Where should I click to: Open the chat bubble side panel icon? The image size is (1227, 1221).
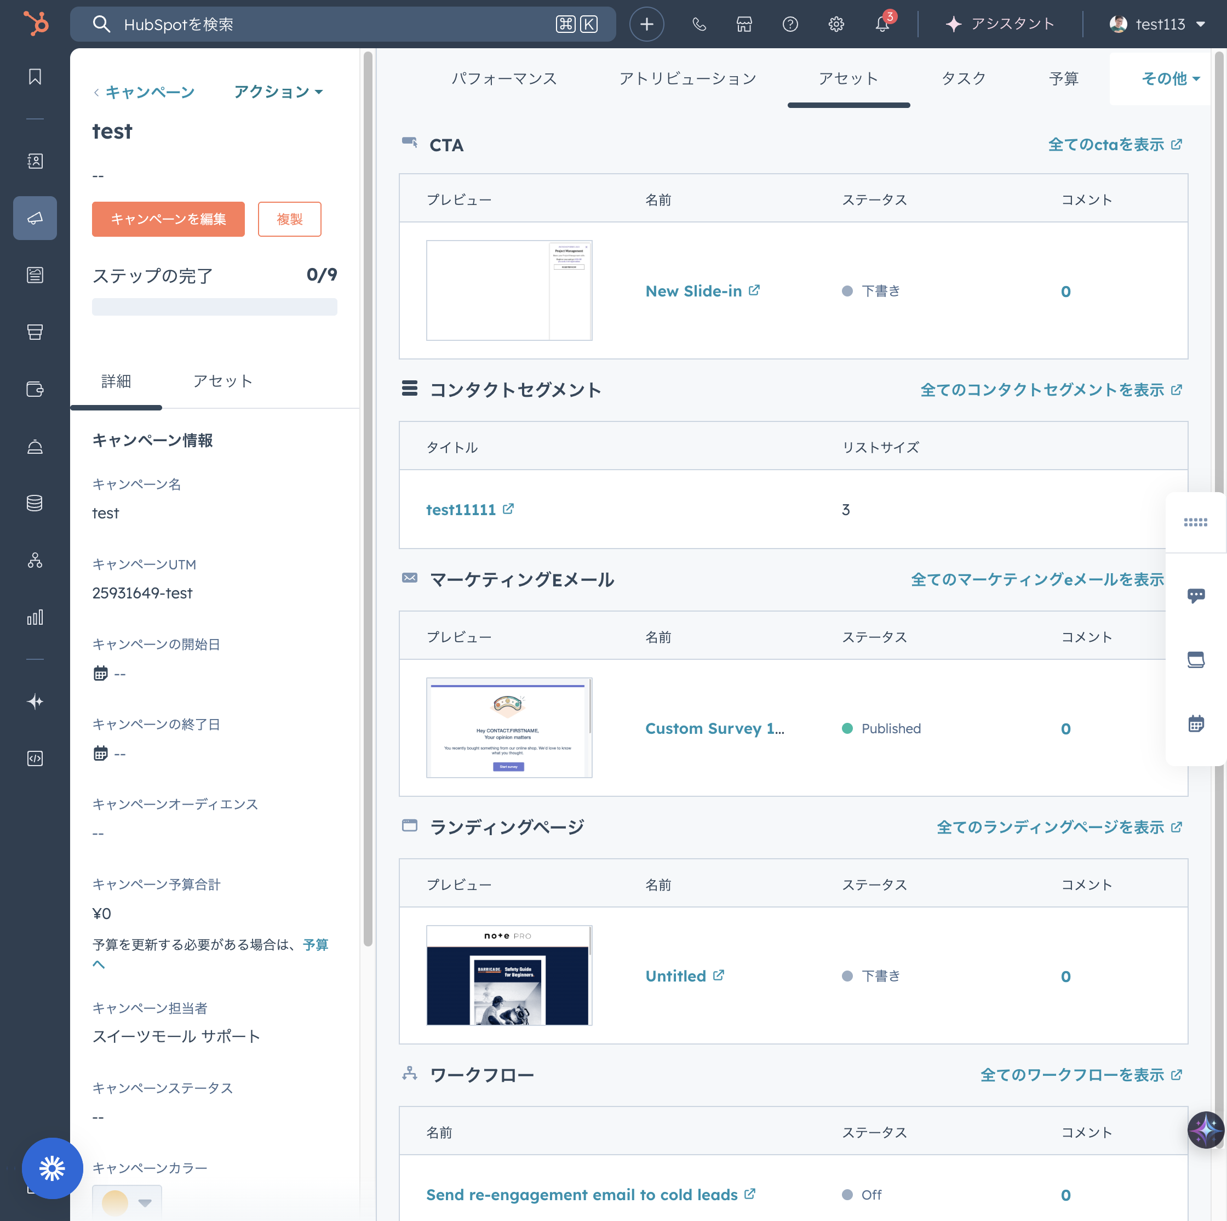tap(1195, 595)
